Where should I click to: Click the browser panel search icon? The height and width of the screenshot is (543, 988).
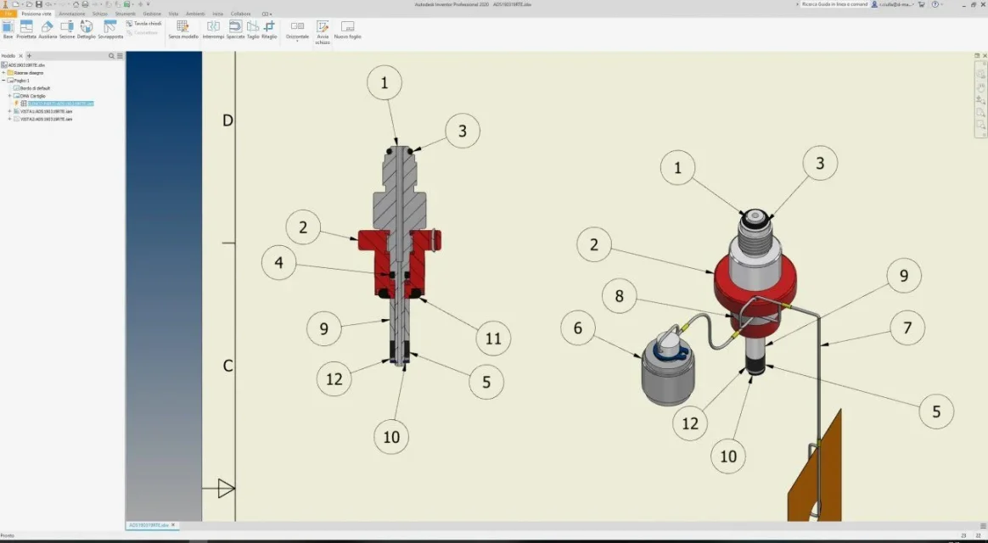pos(111,56)
